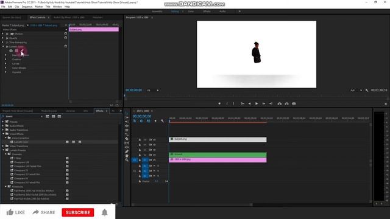Select the Razor tool
This screenshot has height=219, width=390.
click(x=127, y=139)
